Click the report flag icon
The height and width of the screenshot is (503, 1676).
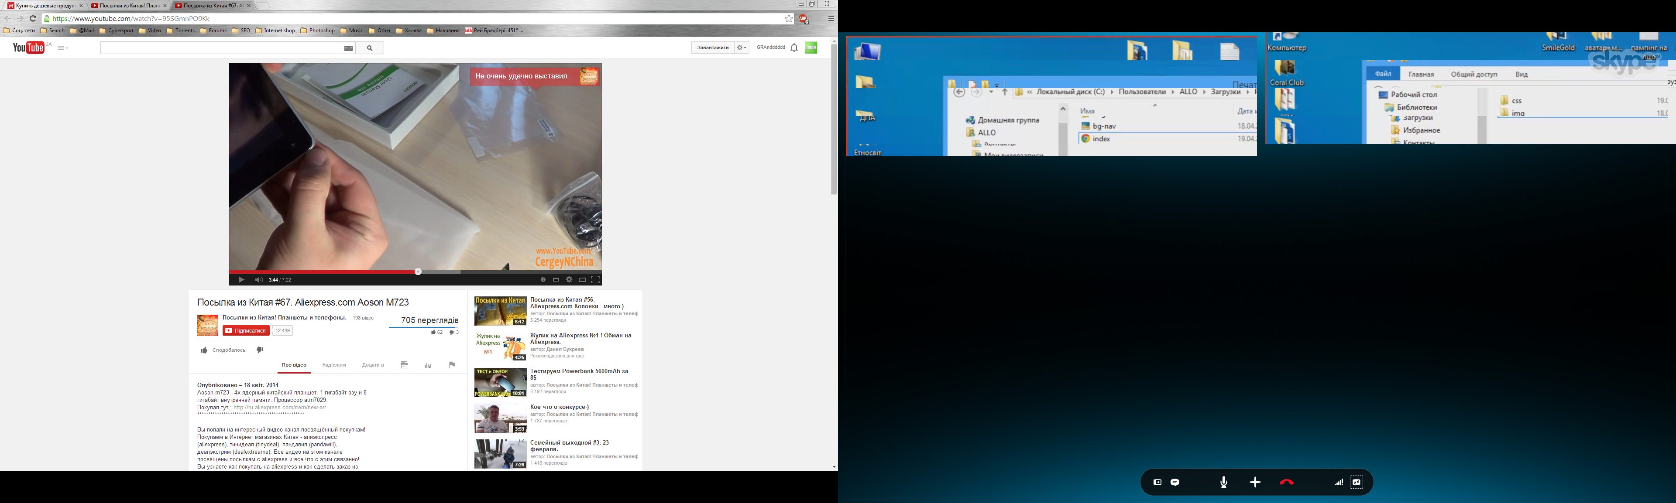pos(452,364)
